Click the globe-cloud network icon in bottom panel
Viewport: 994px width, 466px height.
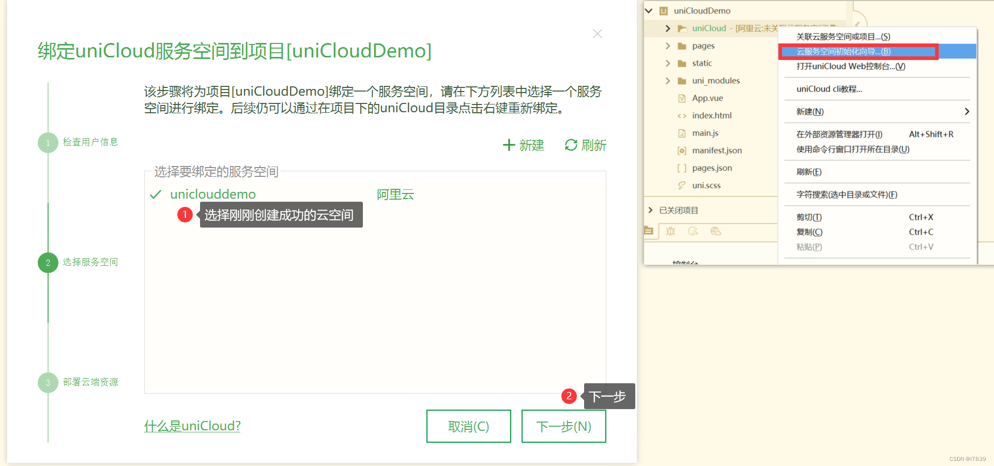click(716, 231)
